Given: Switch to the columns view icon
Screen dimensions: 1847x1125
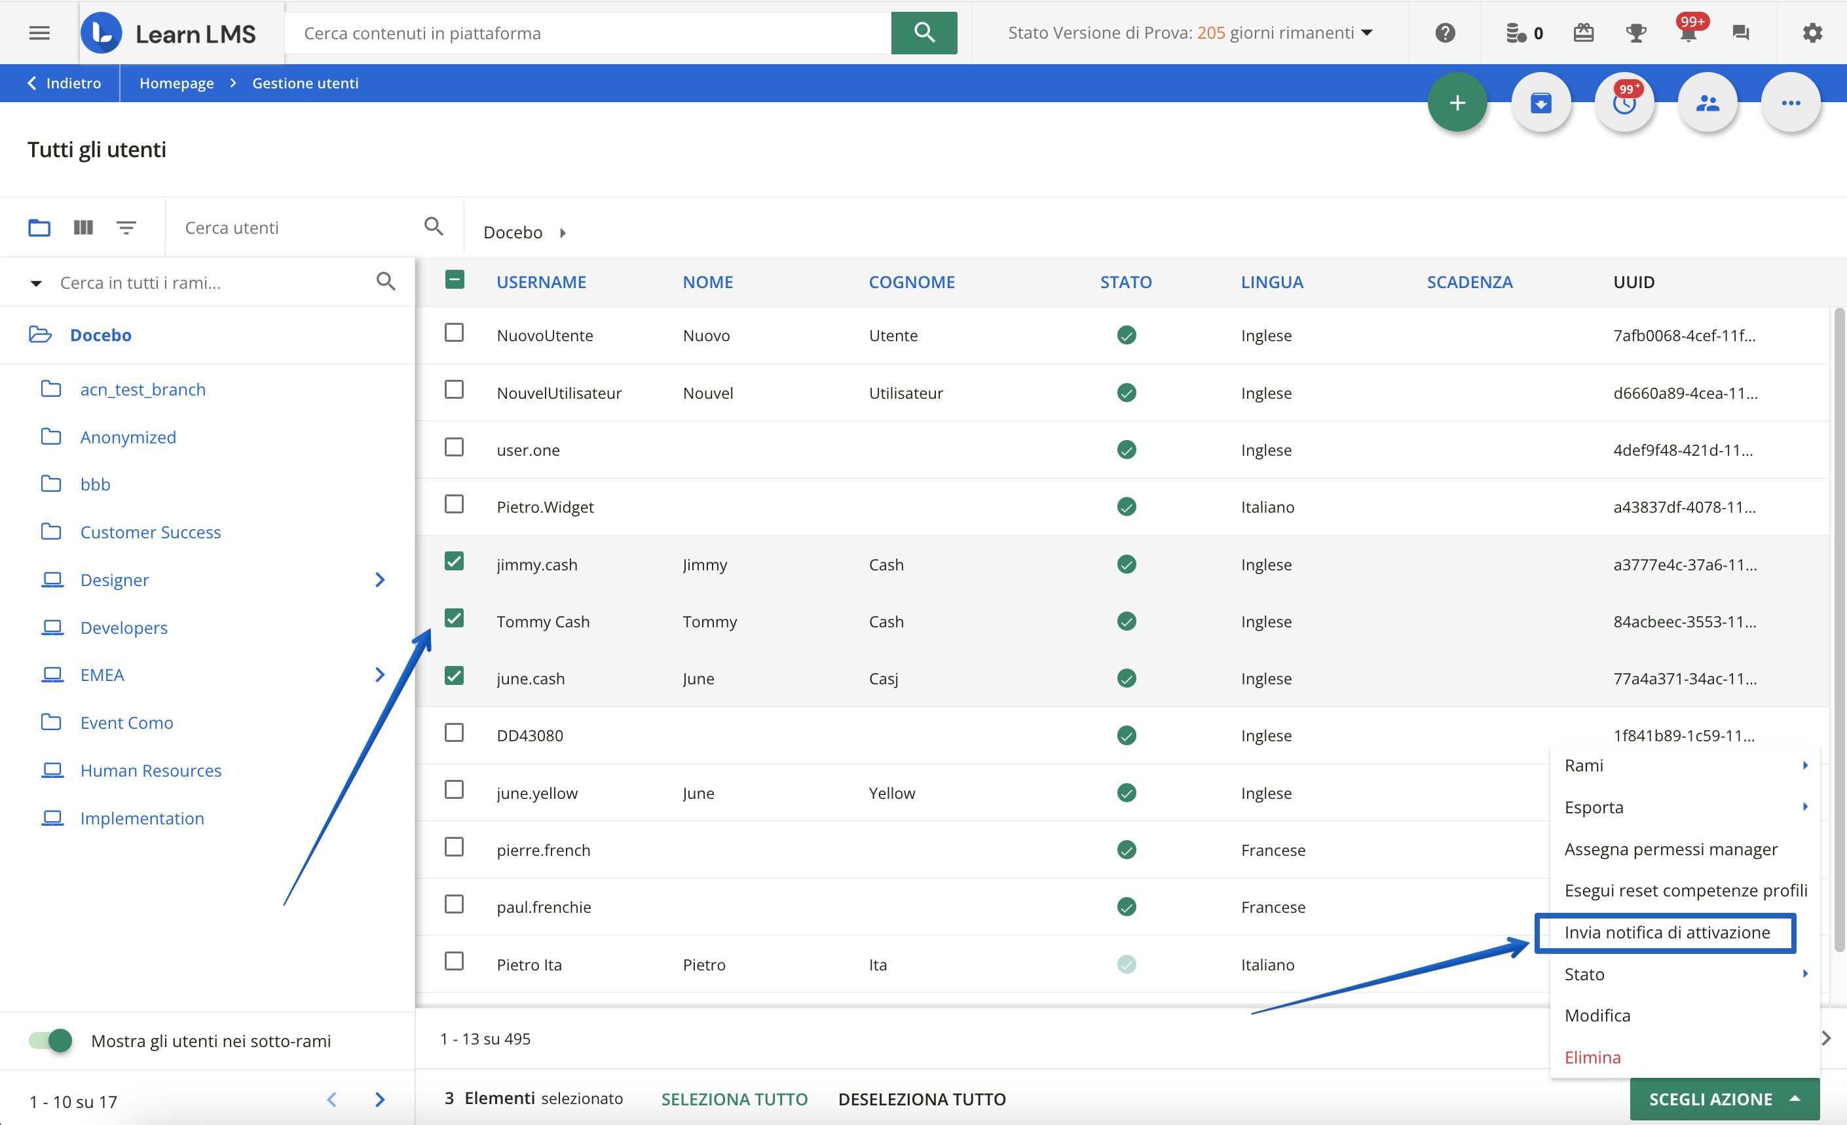Looking at the screenshot, I should [x=83, y=227].
